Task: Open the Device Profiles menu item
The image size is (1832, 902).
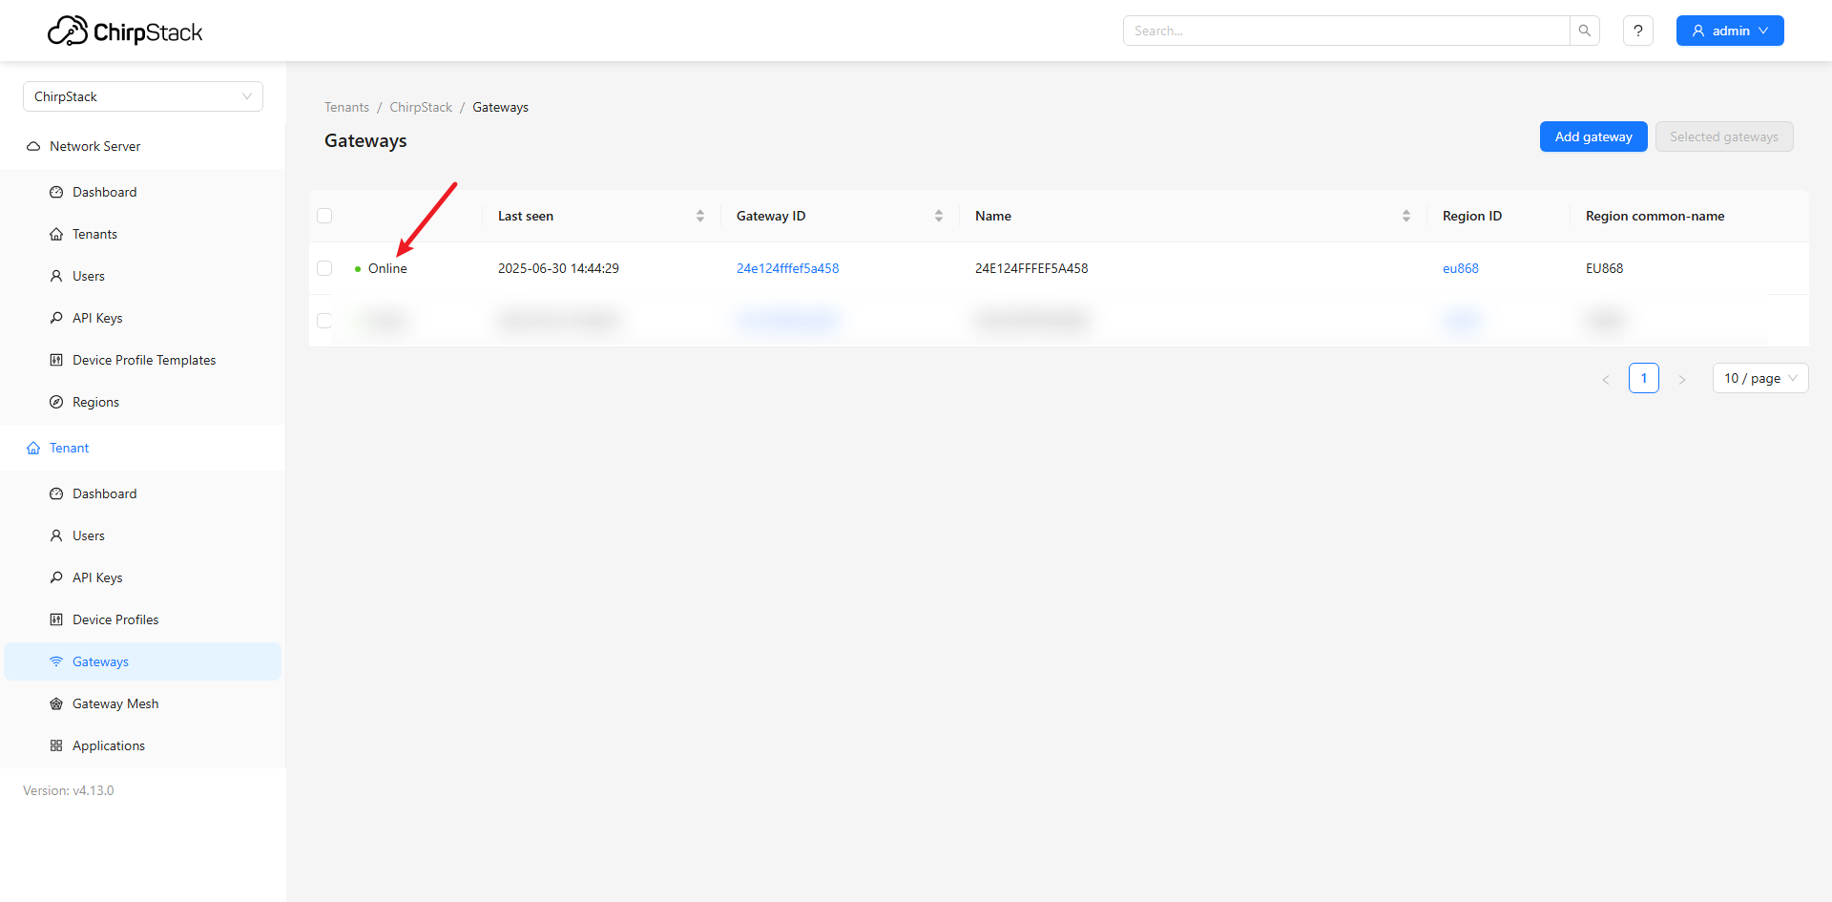Action: tap(143, 619)
